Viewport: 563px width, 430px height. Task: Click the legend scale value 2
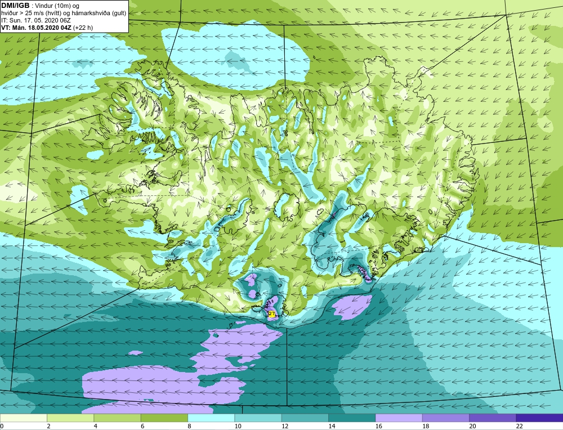pos(48,426)
